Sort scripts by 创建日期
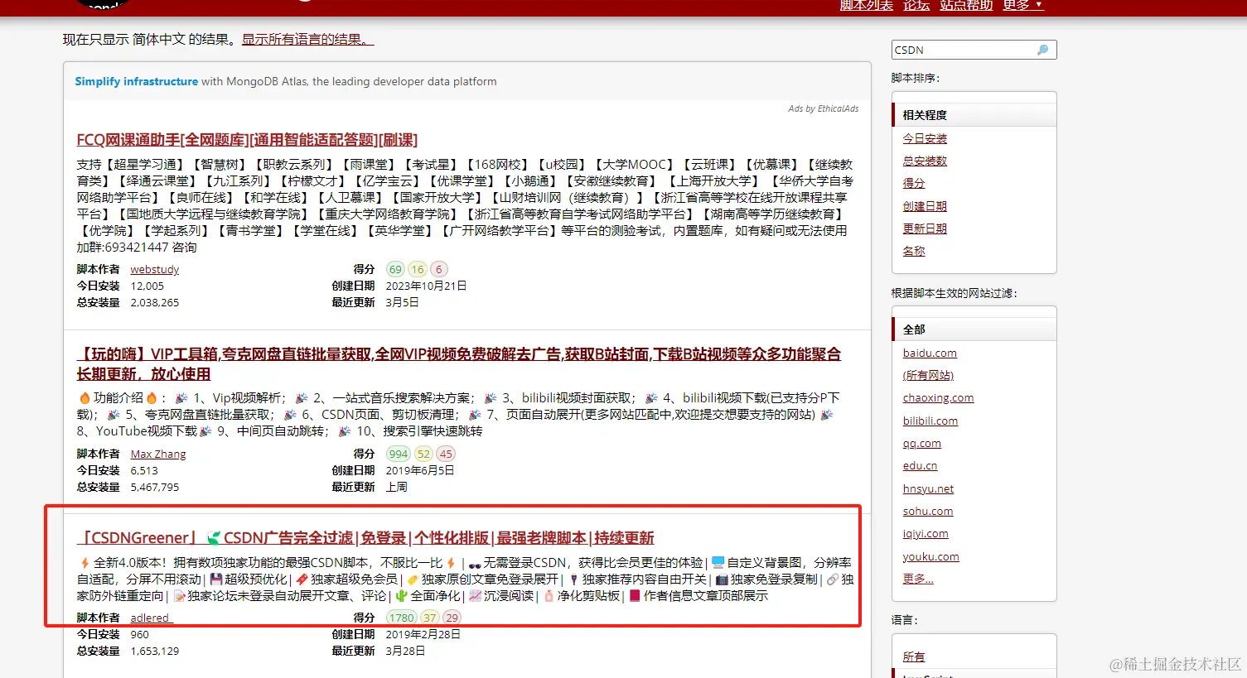The width and height of the screenshot is (1247, 678). tap(925, 206)
